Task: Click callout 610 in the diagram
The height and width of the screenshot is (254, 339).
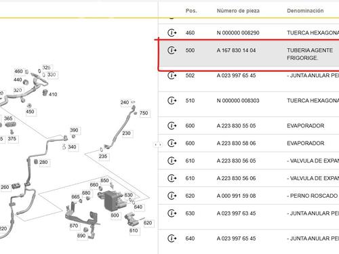Action: [134, 230]
